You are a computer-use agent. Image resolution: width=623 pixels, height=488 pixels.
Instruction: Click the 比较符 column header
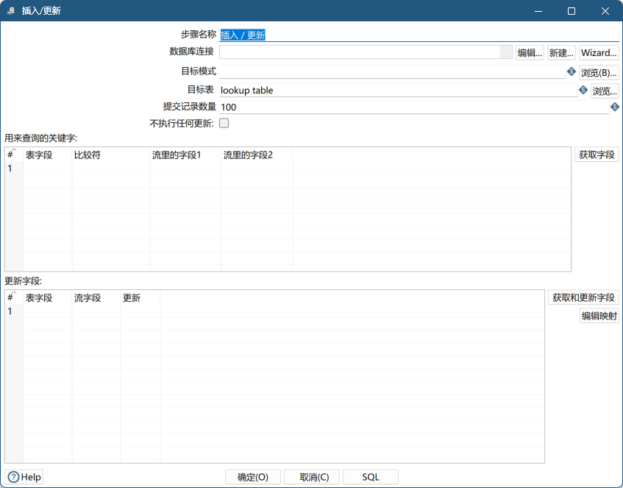point(110,155)
